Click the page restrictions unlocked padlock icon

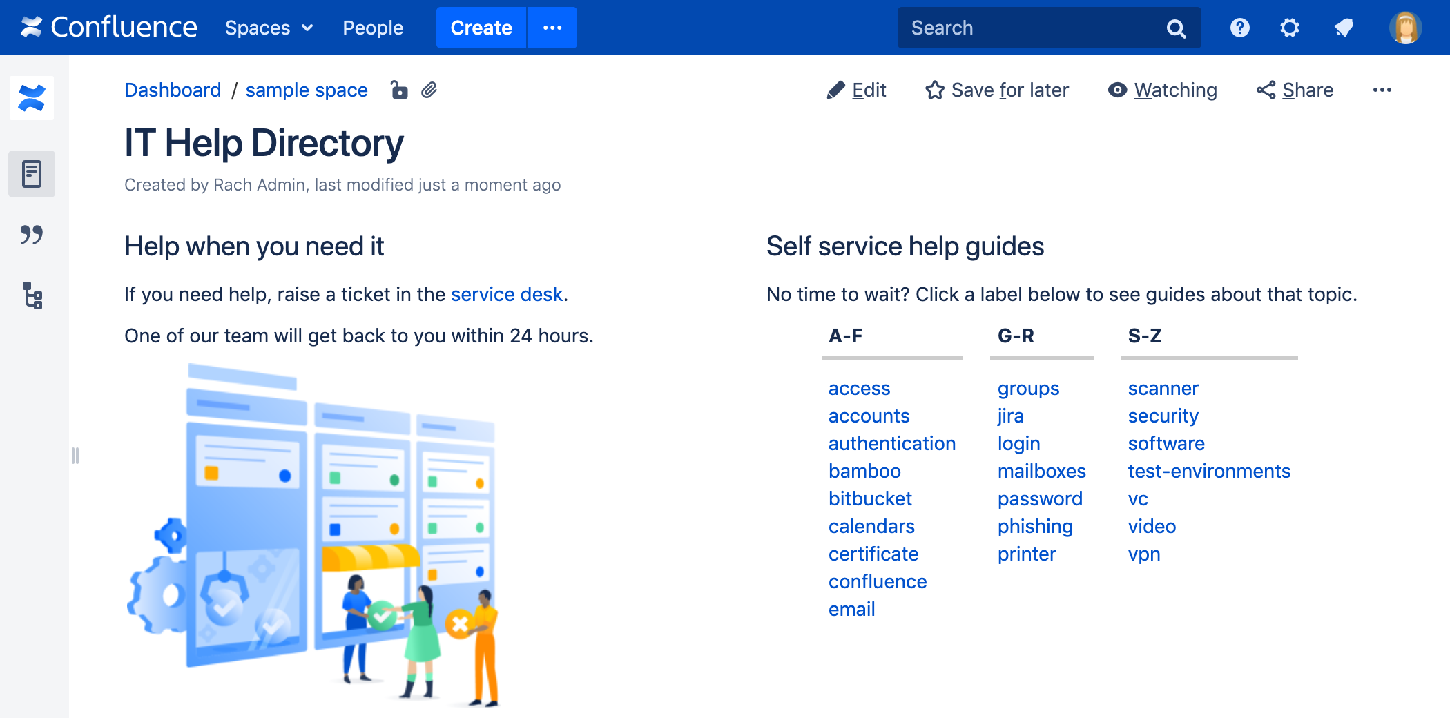pyautogui.click(x=399, y=90)
